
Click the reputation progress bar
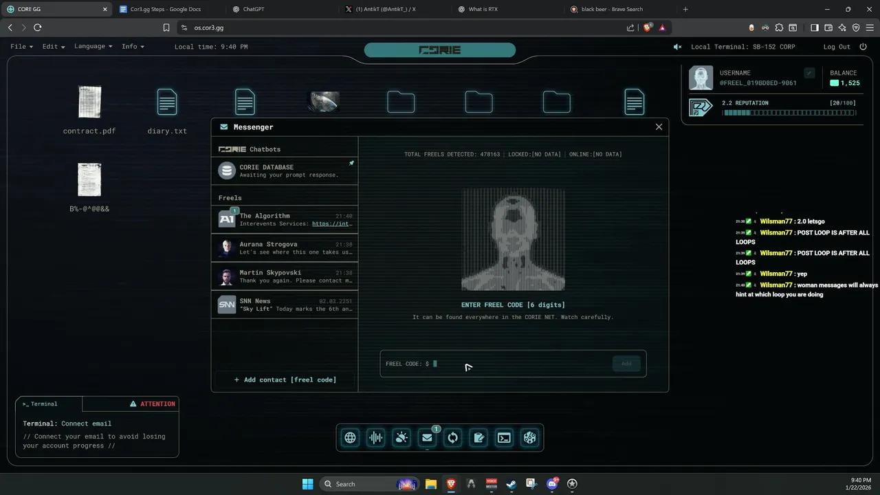click(789, 113)
